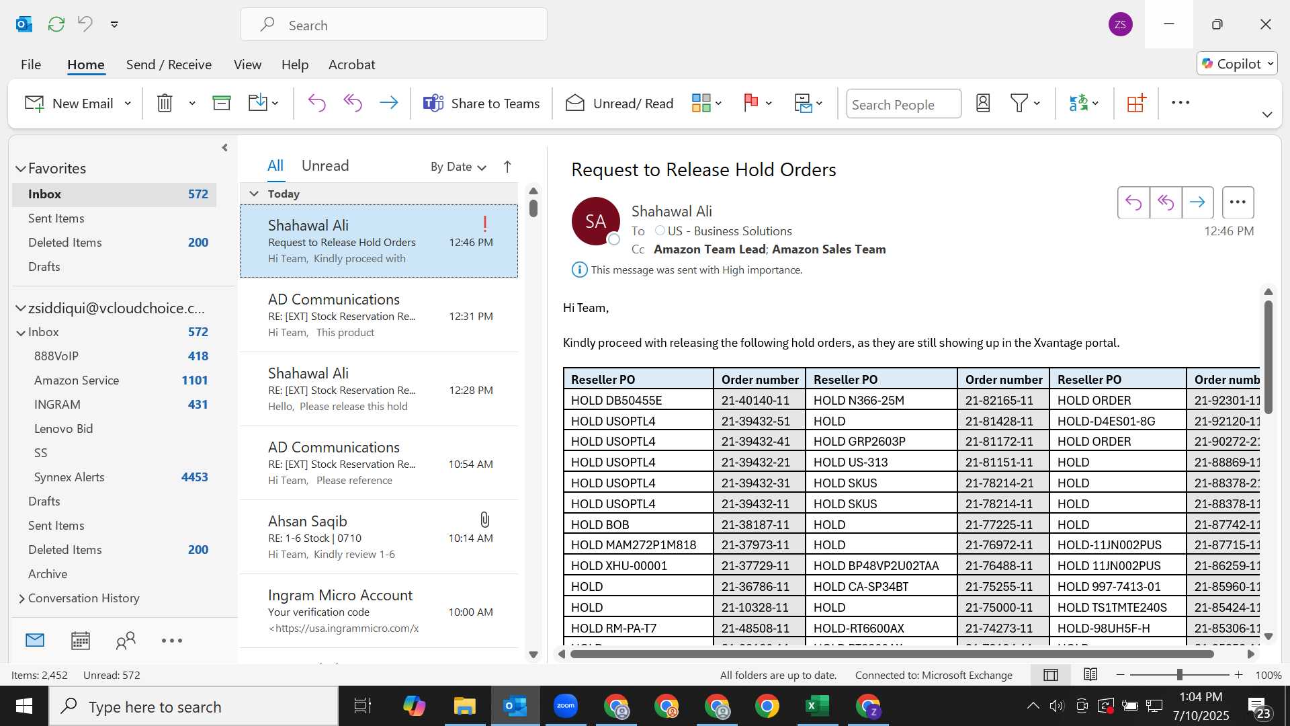Click the Delete trash can icon
This screenshot has height=726, width=1290.
(165, 103)
